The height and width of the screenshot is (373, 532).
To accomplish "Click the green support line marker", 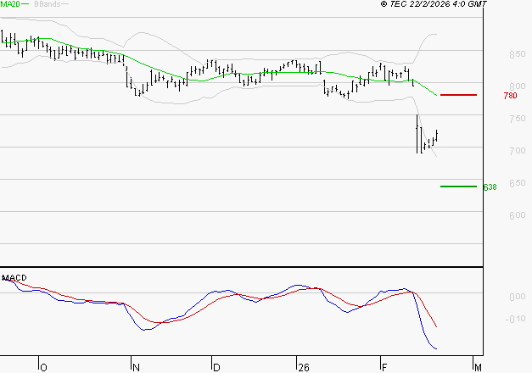I will [458, 186].
